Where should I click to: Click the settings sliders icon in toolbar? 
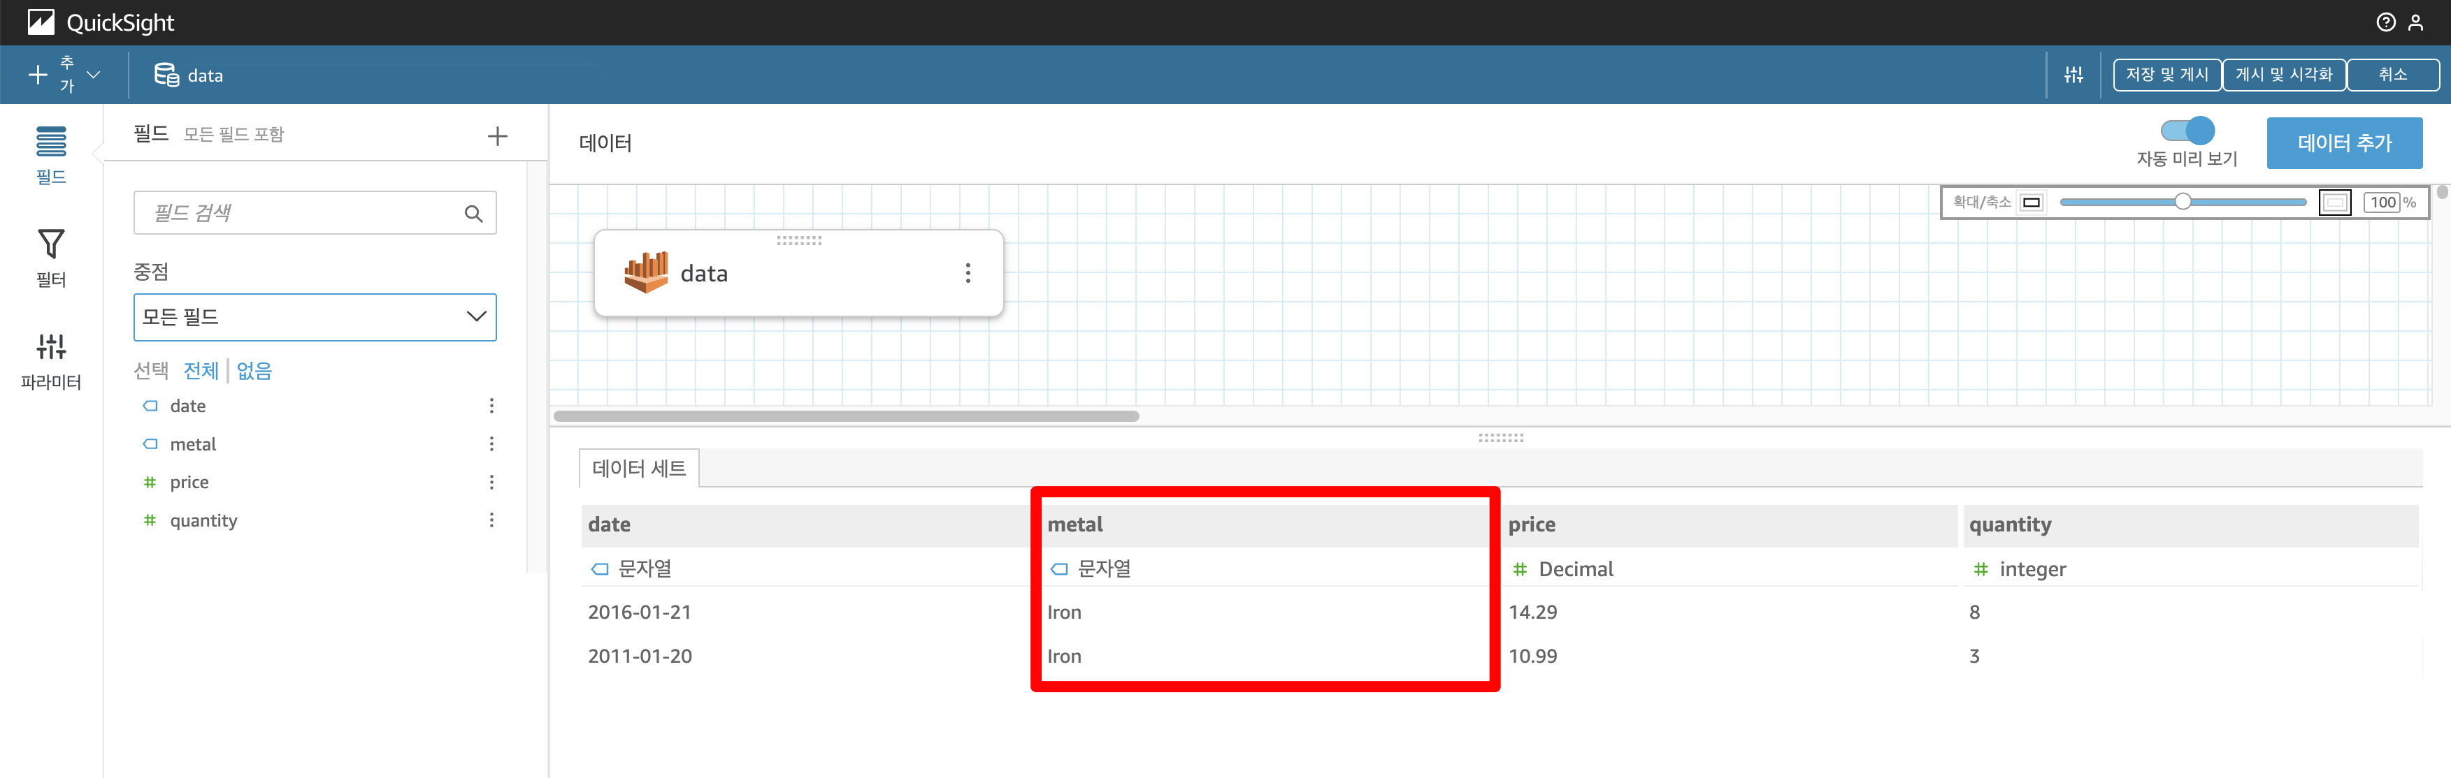[x=2073, y=74]
